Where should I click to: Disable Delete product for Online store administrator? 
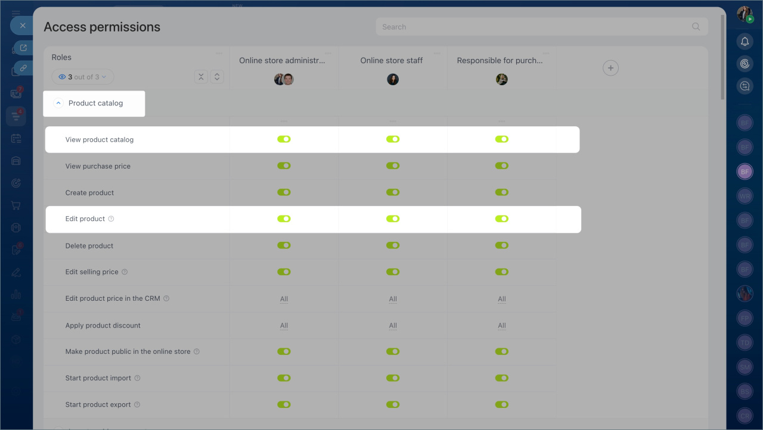[284, 245]
